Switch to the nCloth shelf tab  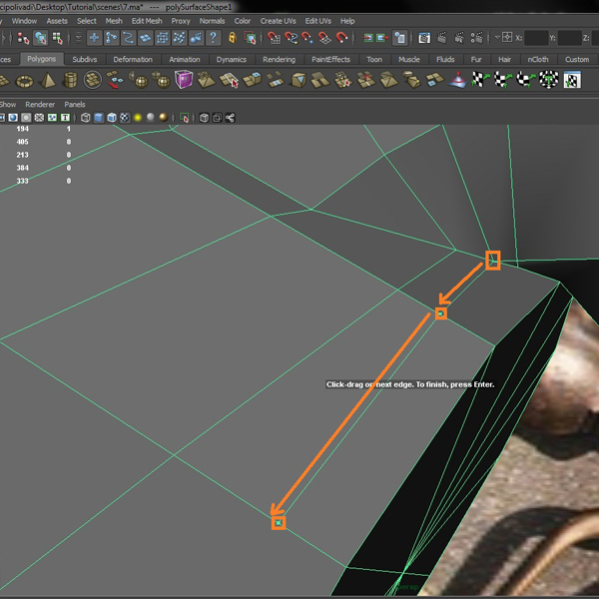537,59
